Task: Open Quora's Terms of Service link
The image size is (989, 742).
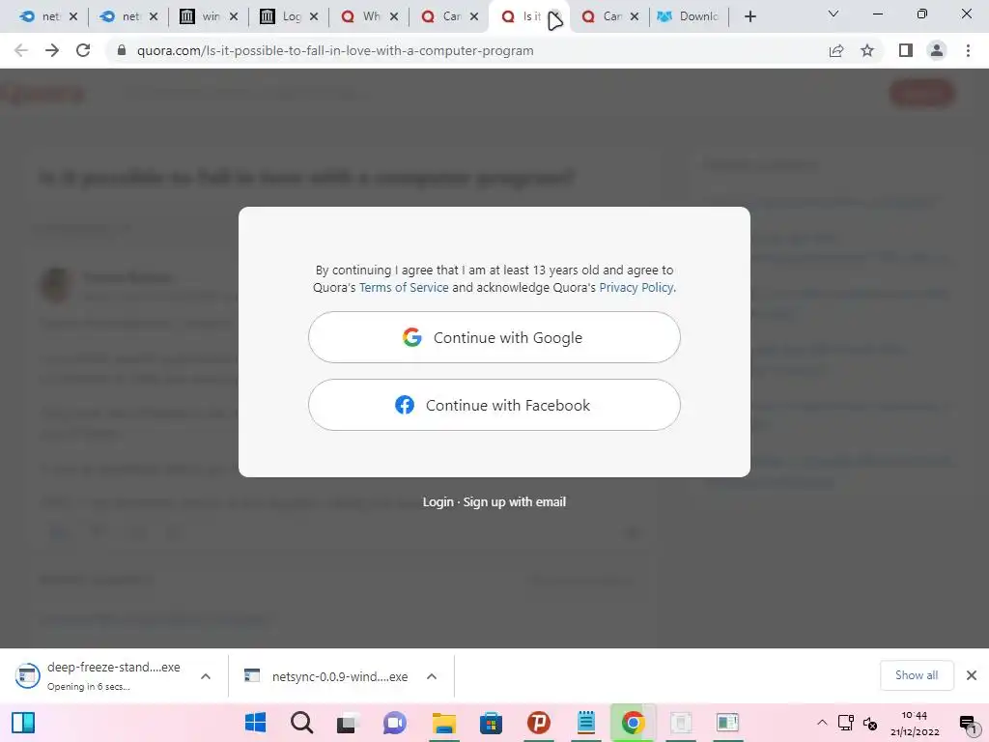Action: tap(404, 288)
